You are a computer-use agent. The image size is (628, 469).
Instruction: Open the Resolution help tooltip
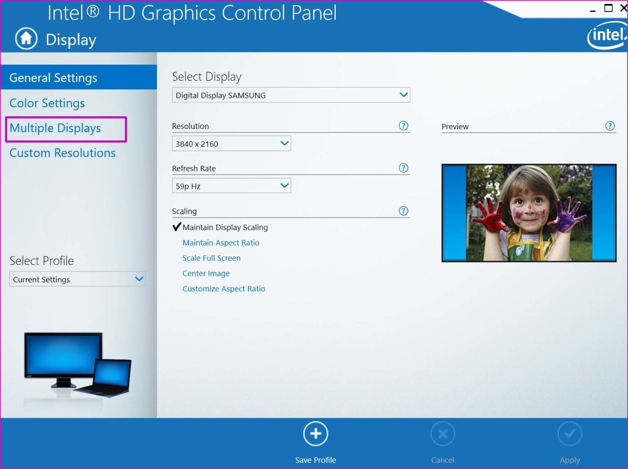point(403,126)
